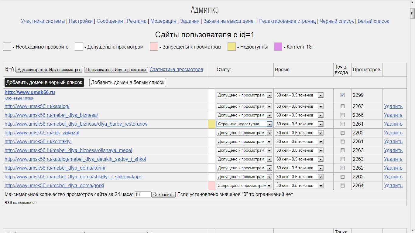Click Удалить for dlya_barov_restoranov row
This screenshot has height=233, width=415.
pos(393,124)
